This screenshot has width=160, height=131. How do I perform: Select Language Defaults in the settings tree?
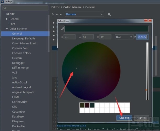pyautogui.click(x=24, y=39)
